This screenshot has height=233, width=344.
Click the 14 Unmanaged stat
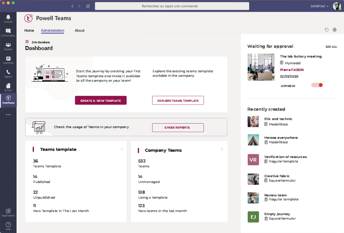pyautogui.click(x=149, y=179)
